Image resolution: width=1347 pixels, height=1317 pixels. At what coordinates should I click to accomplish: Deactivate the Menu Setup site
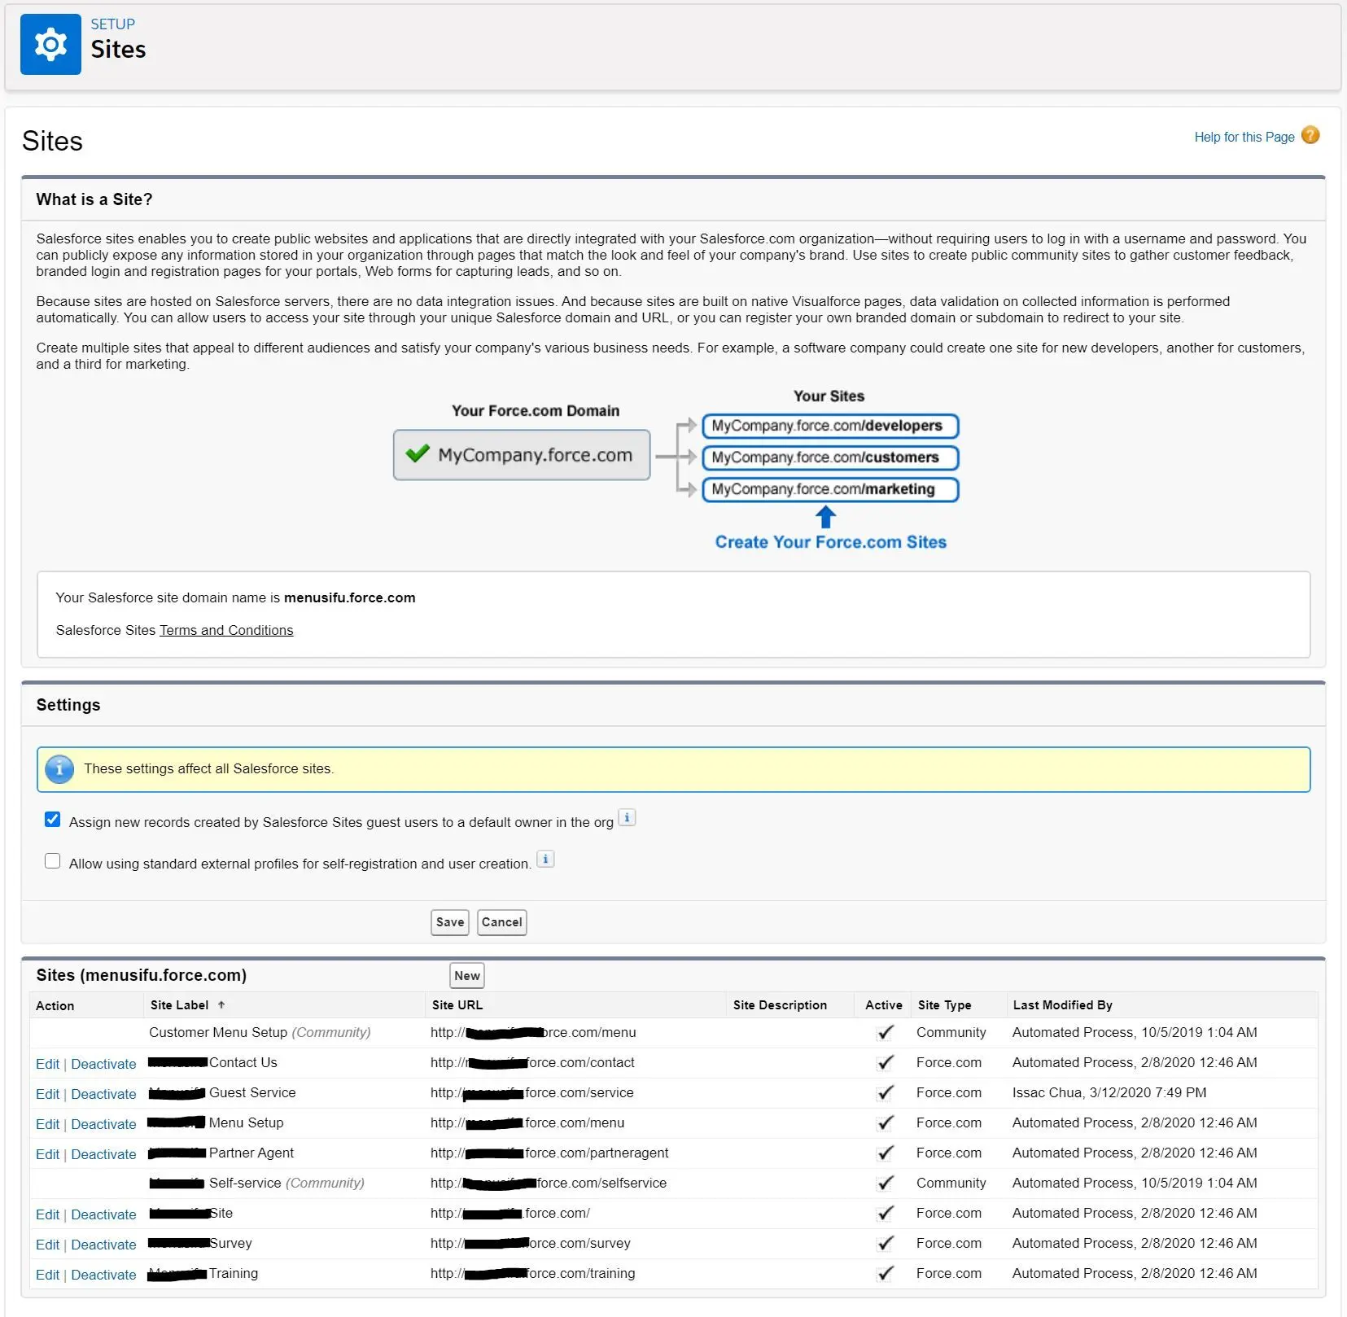[x=103, y=1124]
